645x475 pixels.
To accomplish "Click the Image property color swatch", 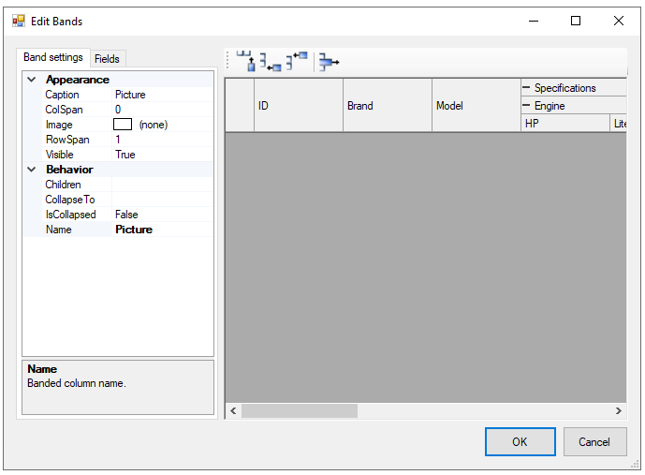I will 123,125.
